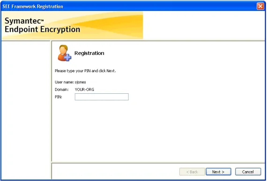Select the "Please type your PIN" instruction text
This screenshot has width=267, height=181.
pyautogui.click(x=85, y=71)
